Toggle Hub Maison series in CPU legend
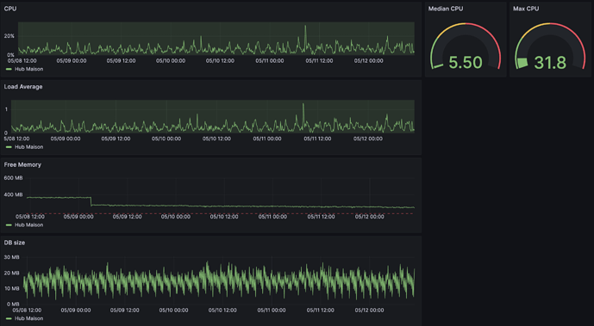Viewport: 594px width, 326px height. (28, 69)
